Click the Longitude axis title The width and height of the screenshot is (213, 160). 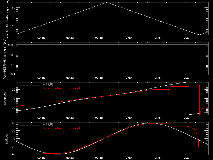5,99
